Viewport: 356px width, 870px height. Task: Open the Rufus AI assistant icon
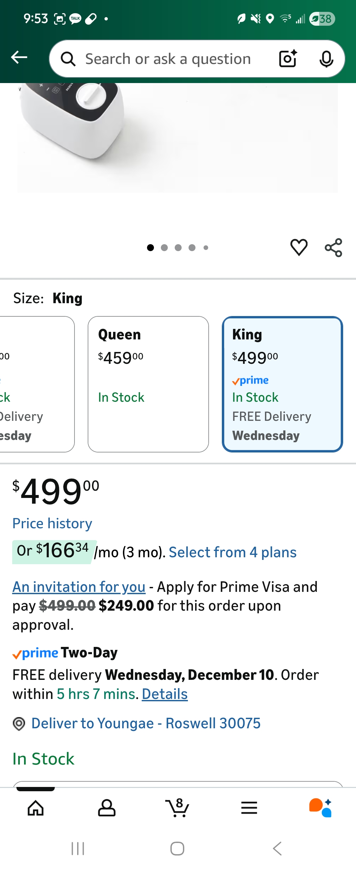click(320, 808)
